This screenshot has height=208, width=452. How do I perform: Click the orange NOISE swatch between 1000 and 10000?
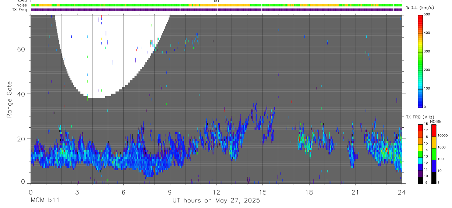pyautogui.click(x=434, y=142)
